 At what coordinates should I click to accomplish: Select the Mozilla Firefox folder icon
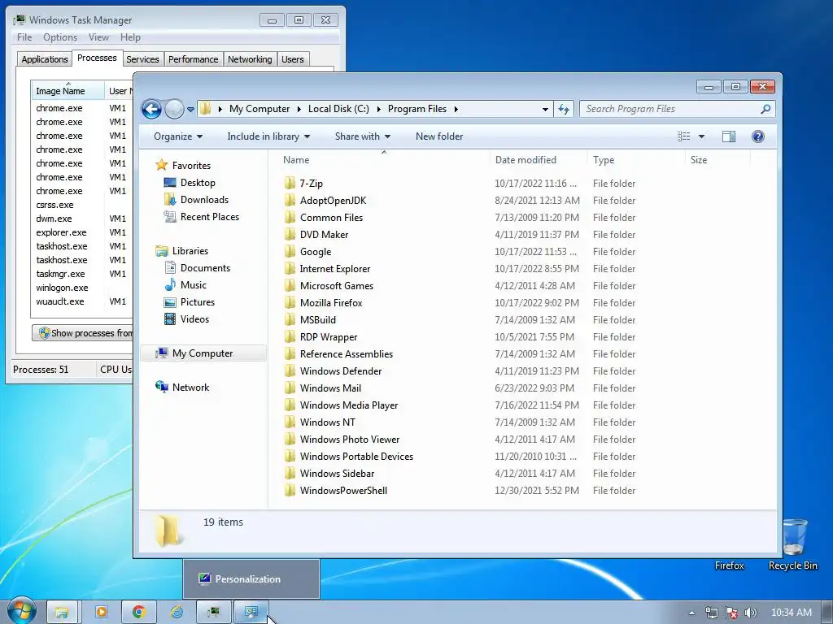[290, 302]
